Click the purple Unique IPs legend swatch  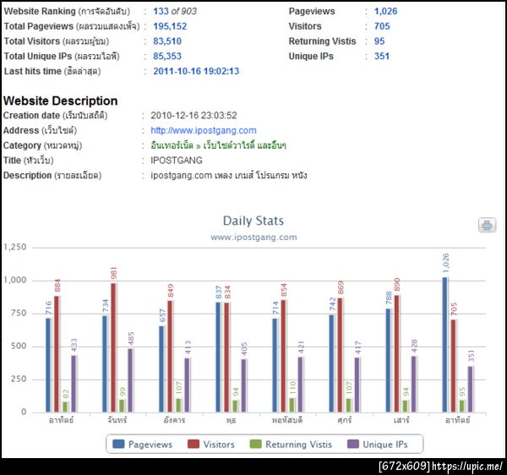tap(353, 444)
